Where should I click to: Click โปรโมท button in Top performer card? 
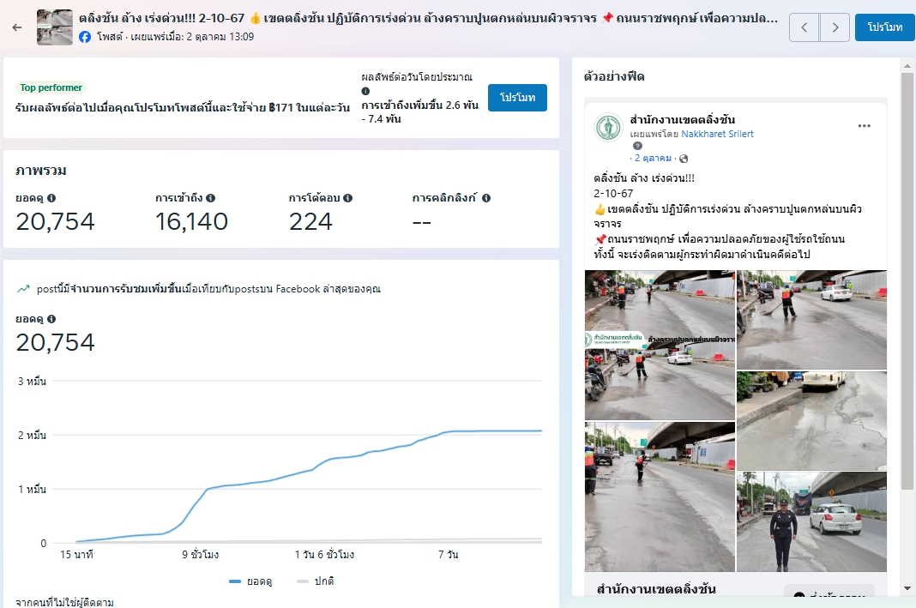[517, 98]
